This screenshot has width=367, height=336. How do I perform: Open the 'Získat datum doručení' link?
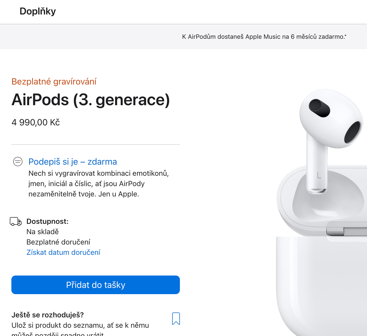click(x=63, y=252)
